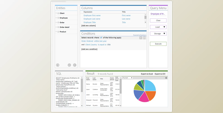Screen dimensions: 223x113
Task: Click 'Leverling' cell in Result table
Action: coord(95,95)
